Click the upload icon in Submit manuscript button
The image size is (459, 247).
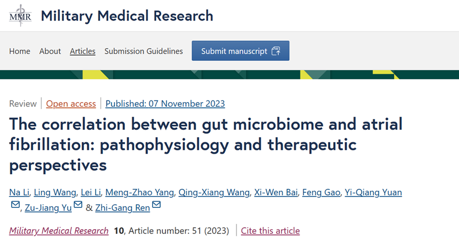pos(276,51)
